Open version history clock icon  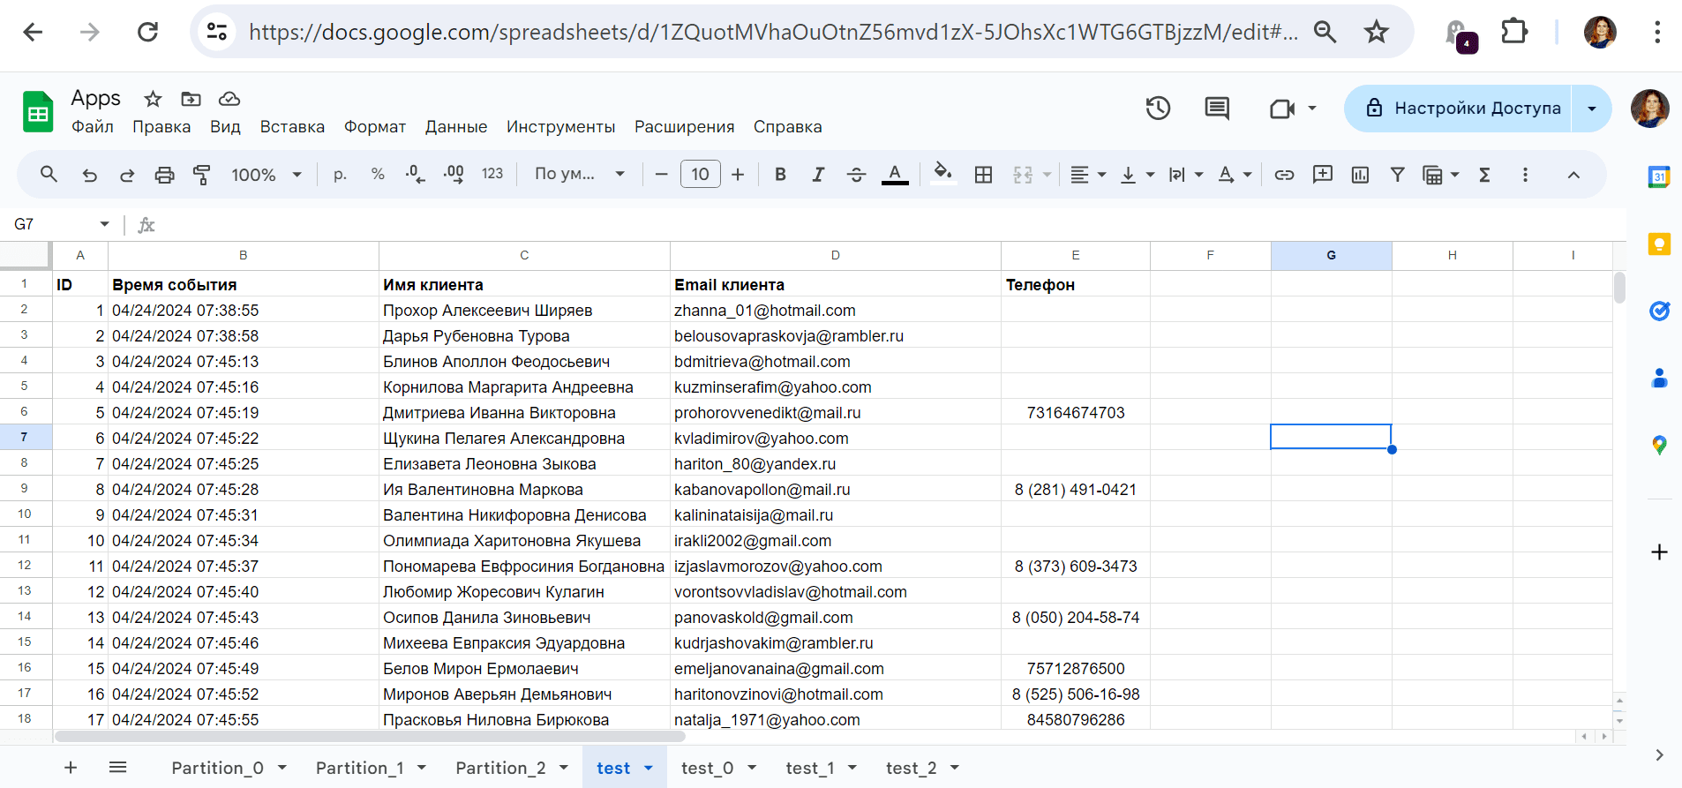1158,109
